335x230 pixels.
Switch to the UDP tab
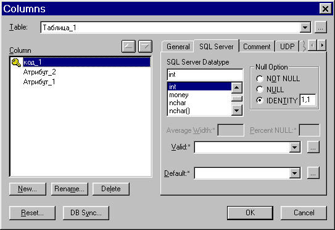pyautogui.click(x=287, y=47)
